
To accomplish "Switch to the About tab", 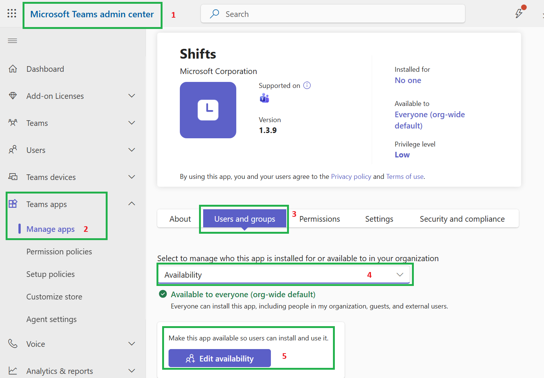I will [x=180, y=219].
